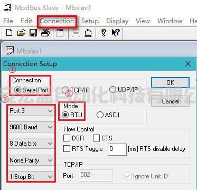The image size is (197, 190).
Task: Open the Setup menu
Action: [x=90, y=21]
